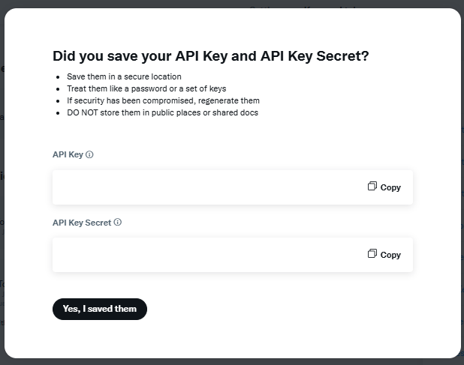Select the API Key Secret label text
464x365 pixels.
click(x=82, y=223)
